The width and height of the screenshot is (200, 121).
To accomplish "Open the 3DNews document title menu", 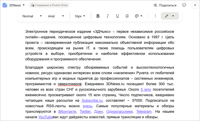I will click(17, 5).
